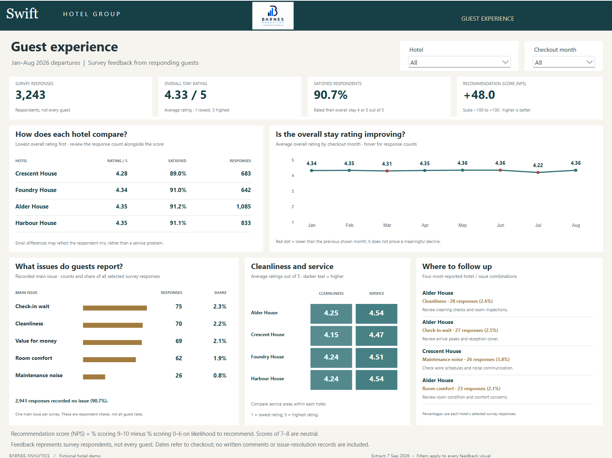
Task: Open the Checkout month filter dropdown
Action: pos(564,62)
